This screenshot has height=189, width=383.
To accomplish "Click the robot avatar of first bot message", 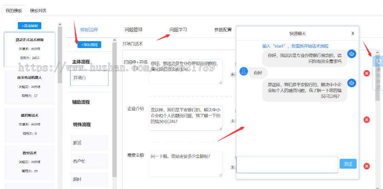I will click(352, 54).
